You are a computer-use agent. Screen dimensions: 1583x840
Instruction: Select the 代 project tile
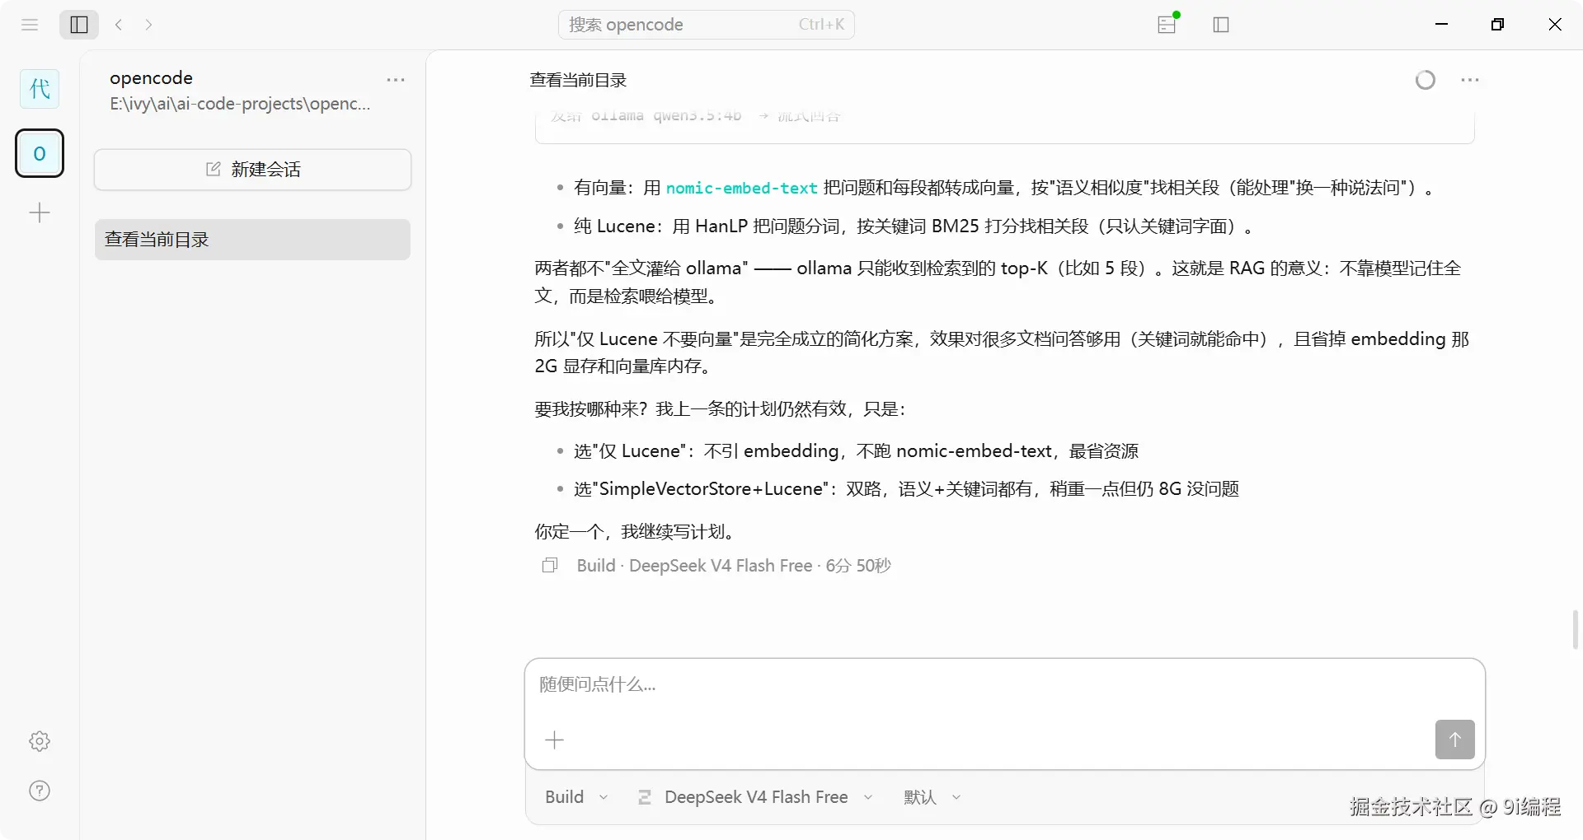pyautogui.click(x=40, y=88)
